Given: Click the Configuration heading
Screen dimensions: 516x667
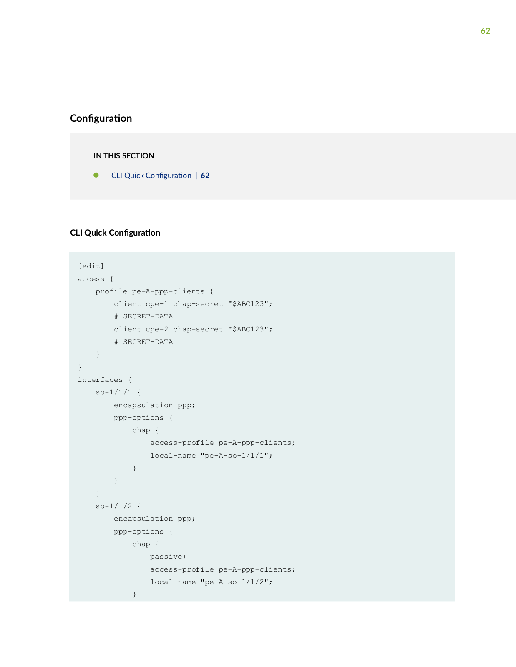Looking at the screenshot, I should pos(101,118).
